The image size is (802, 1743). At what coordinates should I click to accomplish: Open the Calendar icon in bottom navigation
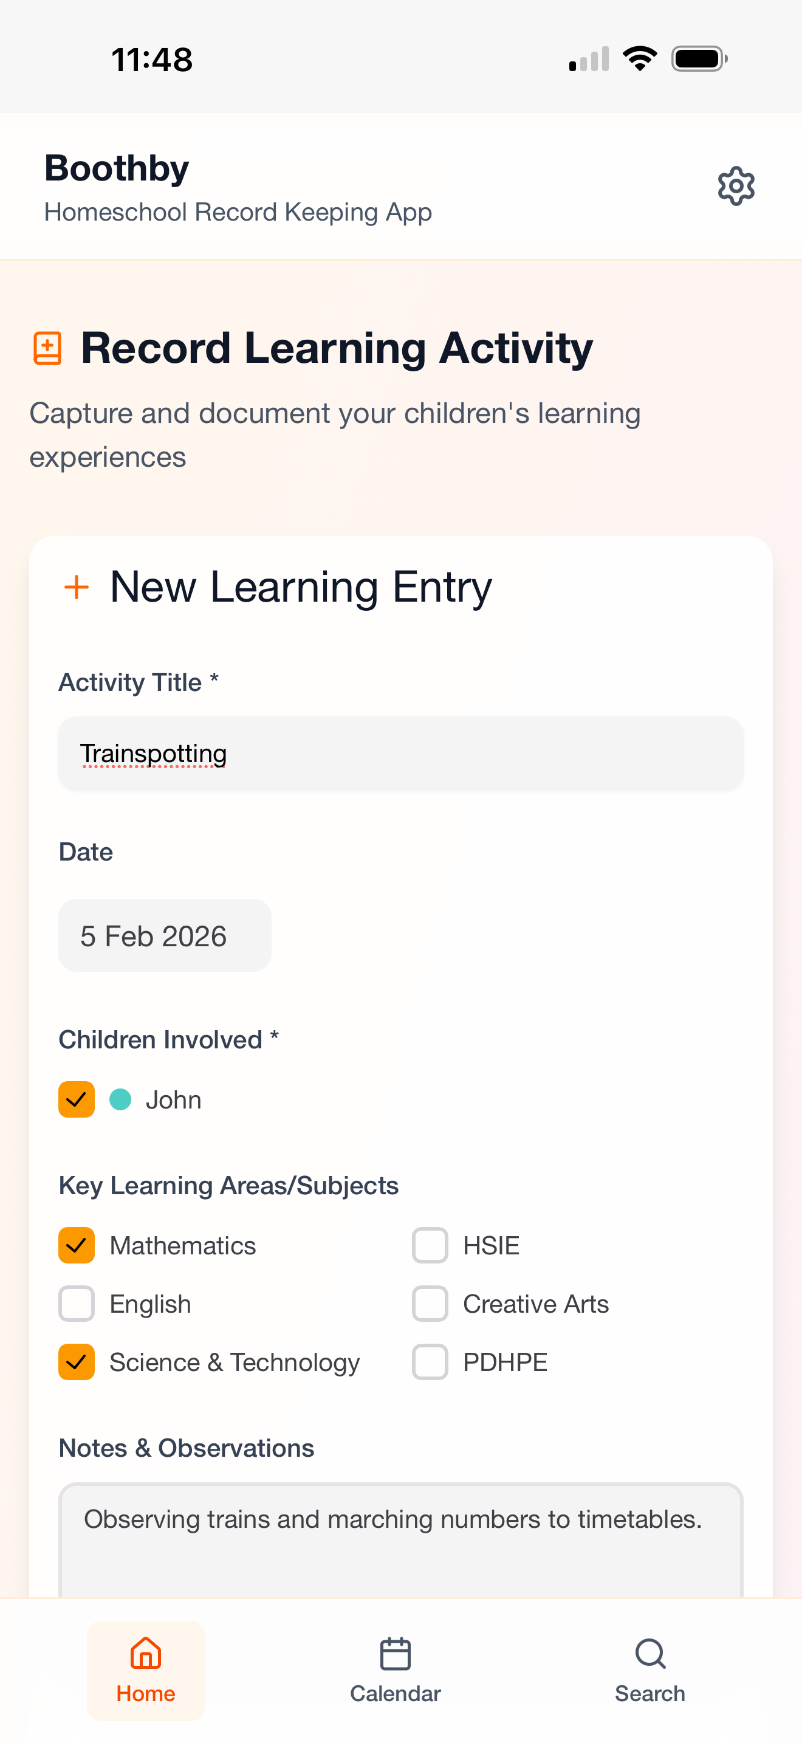pos(396,1654)
